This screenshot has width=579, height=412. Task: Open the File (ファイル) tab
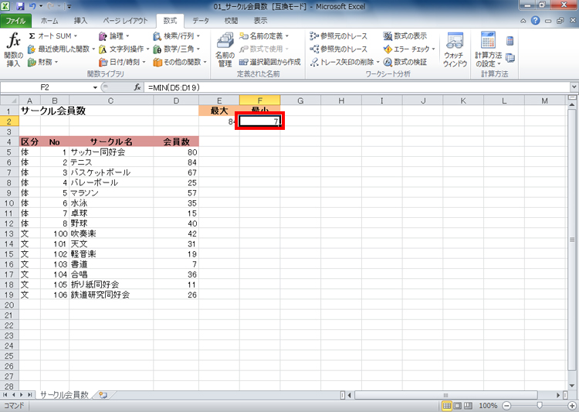(15, 21)
